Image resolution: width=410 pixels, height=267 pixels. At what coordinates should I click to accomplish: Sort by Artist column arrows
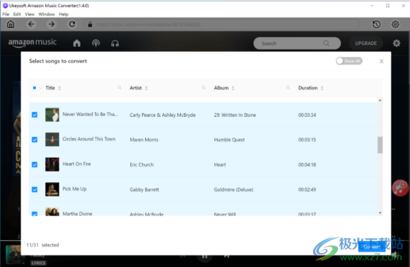146,88
